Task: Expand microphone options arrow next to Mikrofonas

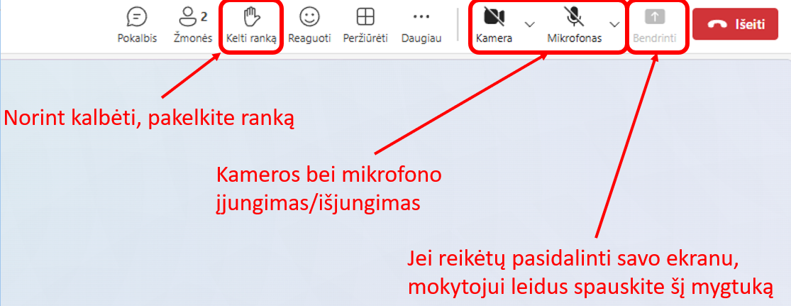Action: click(x=614, y=24)
